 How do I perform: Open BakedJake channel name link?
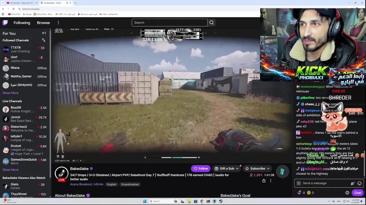point(79,169)
